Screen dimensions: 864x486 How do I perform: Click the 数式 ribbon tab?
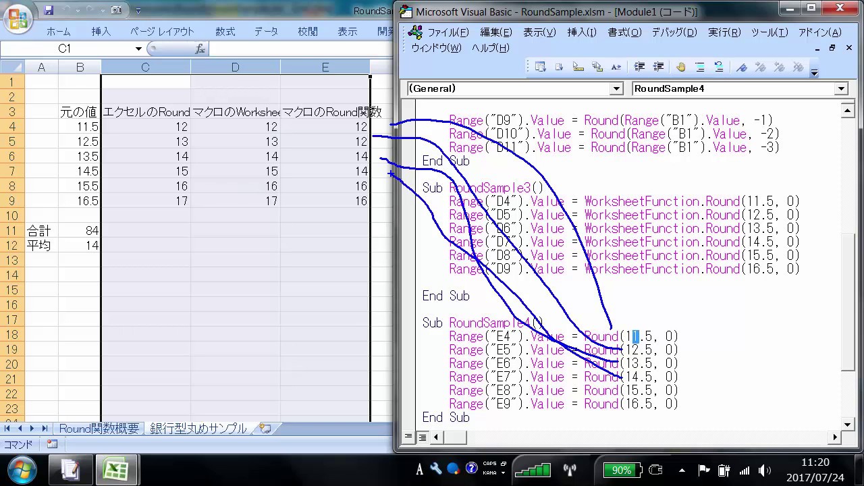(225, 32)
